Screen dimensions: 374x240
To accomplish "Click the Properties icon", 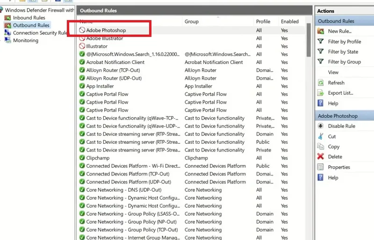I will pyautogui.click(x=321, y=167).
